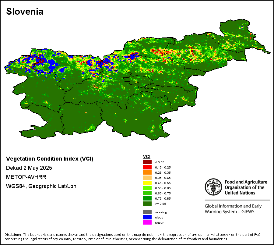
Task: Click the 'missing' legend label
Action: pyautogui.click(x=161, y=212)
